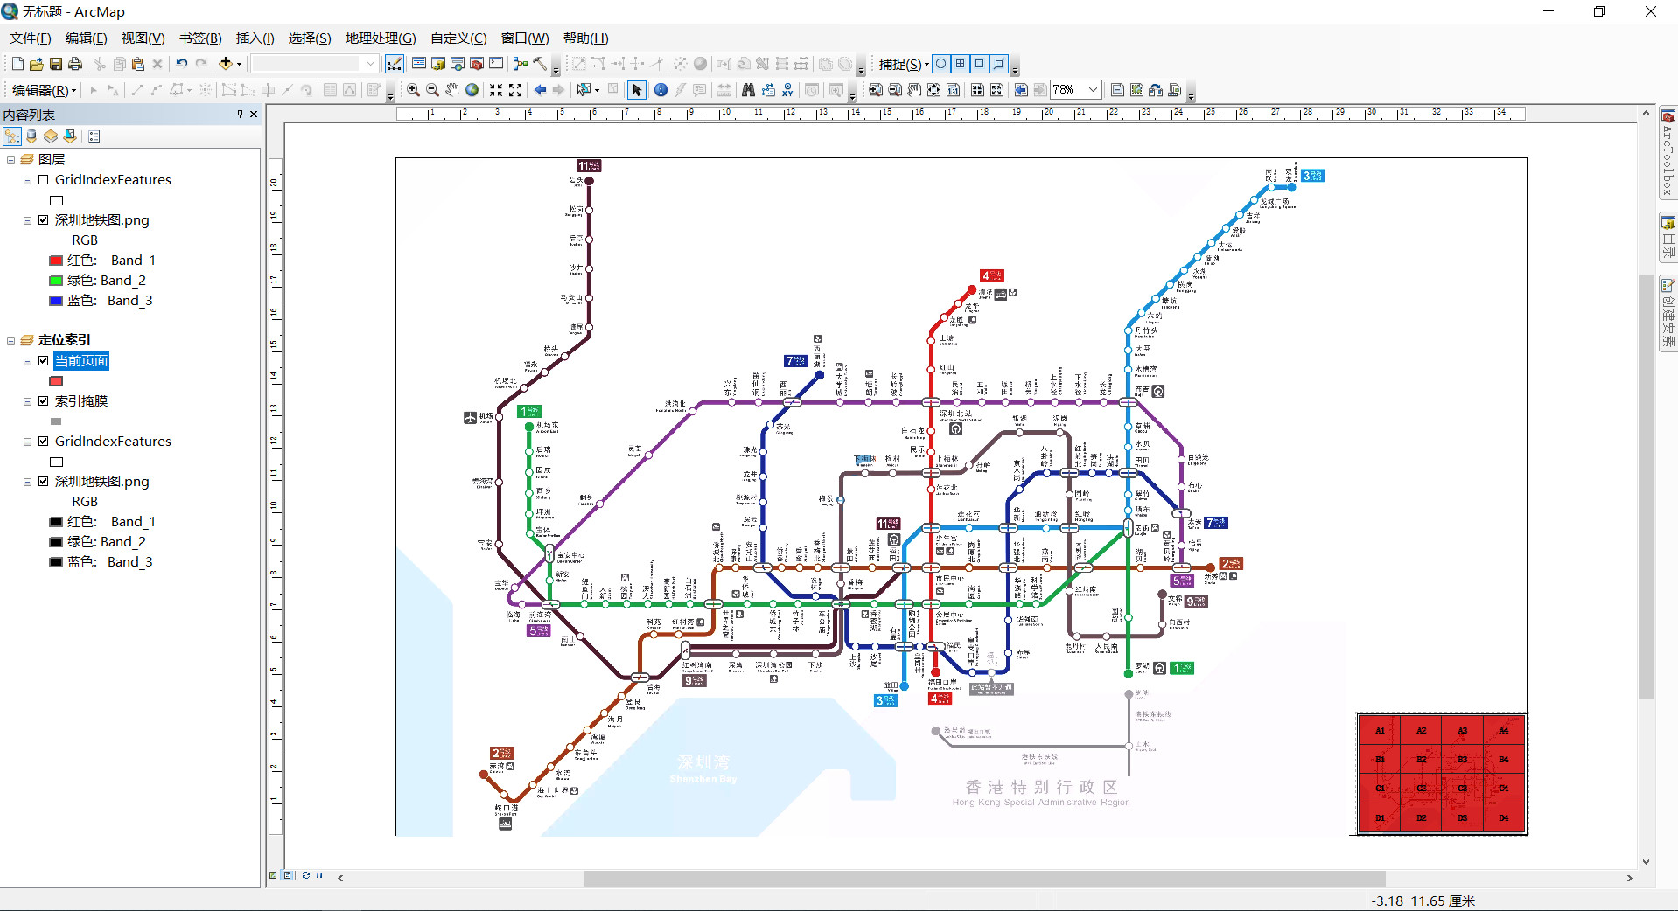
Task: Click red Band_1 color swatch under 图层
Action: click(56, 261)
